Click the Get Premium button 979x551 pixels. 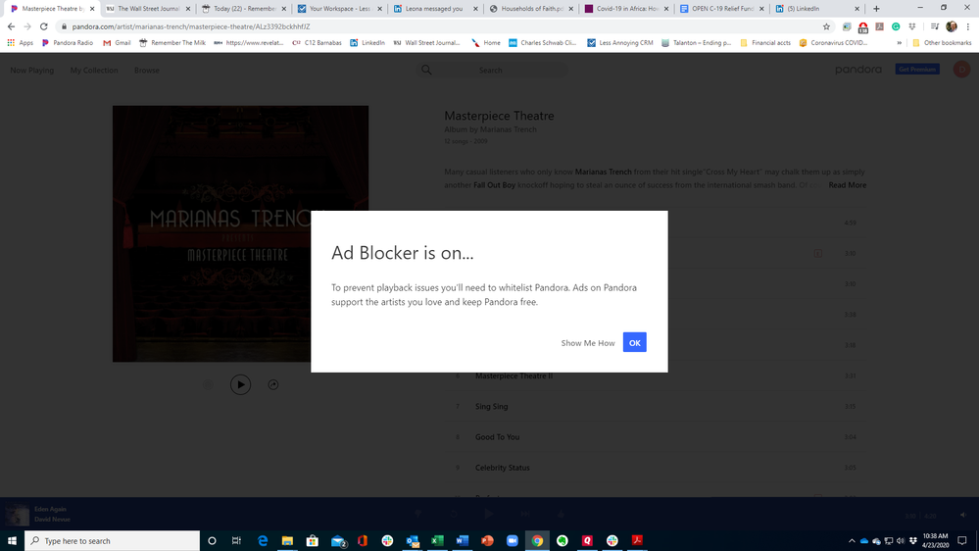tap(917, 70)
